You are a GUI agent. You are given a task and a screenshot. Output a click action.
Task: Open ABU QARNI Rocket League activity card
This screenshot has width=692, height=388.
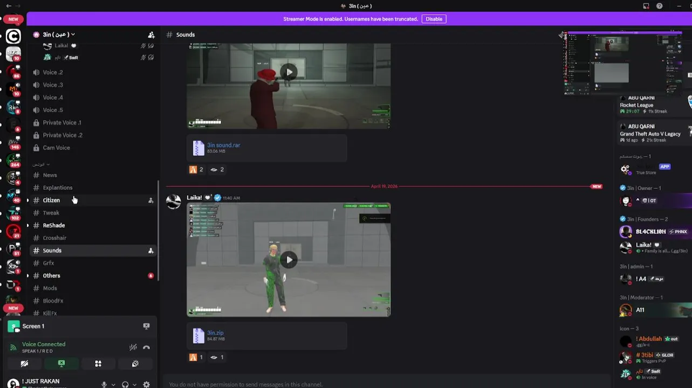654,105
